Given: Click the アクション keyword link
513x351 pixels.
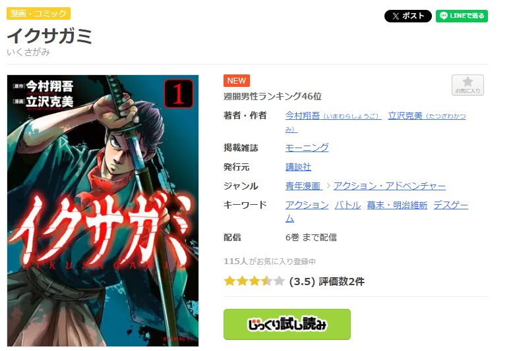Looking at the screenshot, I should pyautogui.click(x=307, y=205).
